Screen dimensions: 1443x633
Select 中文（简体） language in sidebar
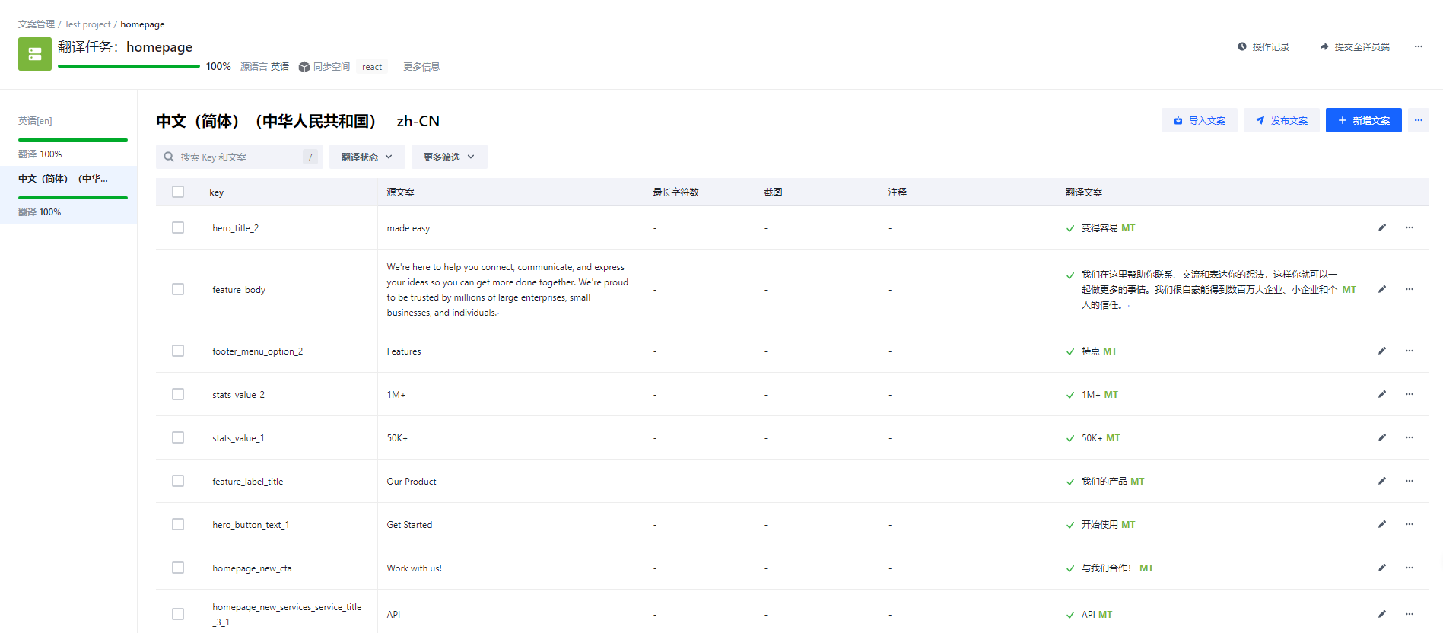(63, 179)
